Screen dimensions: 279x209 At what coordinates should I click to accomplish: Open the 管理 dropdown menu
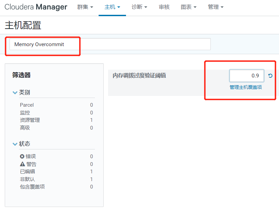point(215,7)
